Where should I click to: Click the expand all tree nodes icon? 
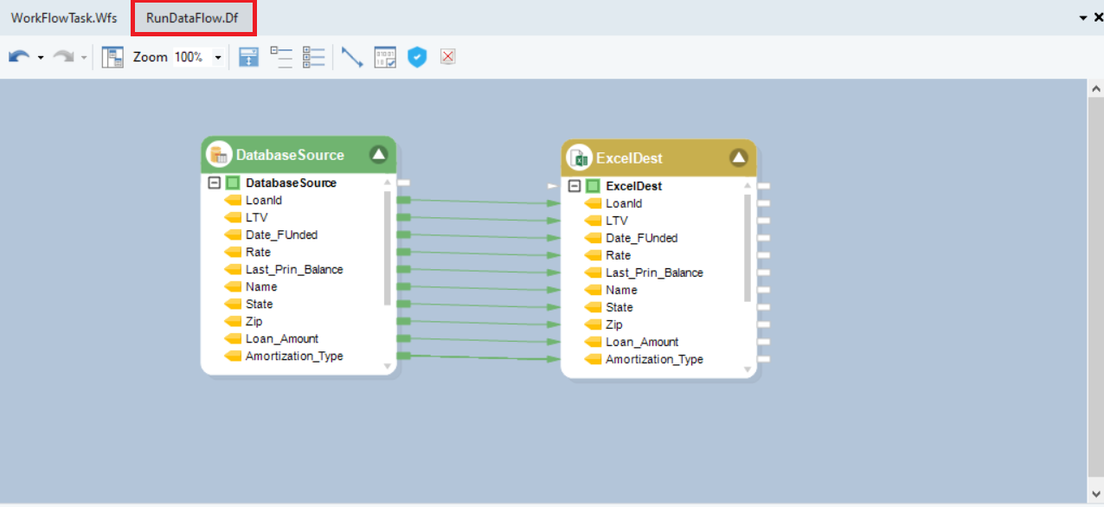pyautogui.click(x=313, y=57)
